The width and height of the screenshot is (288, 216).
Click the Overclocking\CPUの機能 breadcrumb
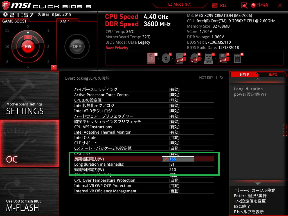click(87, 78)
